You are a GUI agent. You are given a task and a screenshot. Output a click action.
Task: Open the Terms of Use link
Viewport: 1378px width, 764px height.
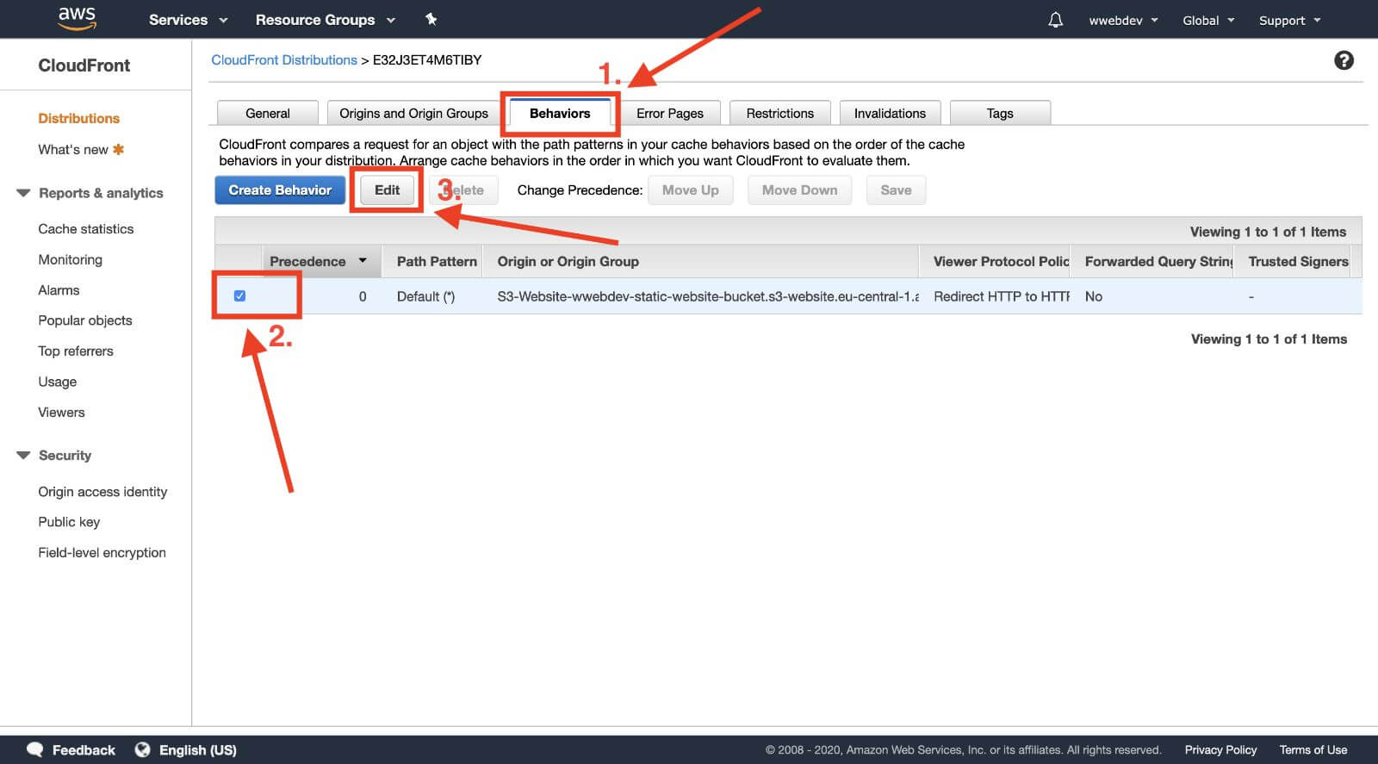1313,749
